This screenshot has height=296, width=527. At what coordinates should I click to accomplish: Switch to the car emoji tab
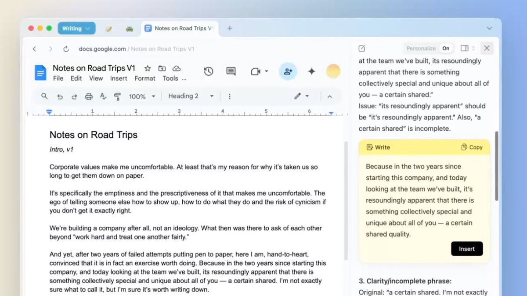coord(129,29)
